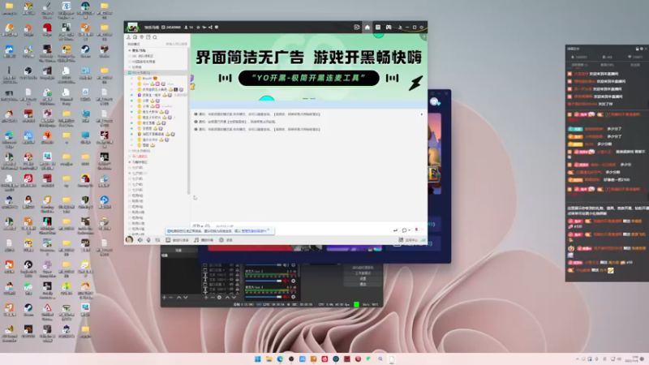Open the app center icon in YY bottom-right

[401, 240]
